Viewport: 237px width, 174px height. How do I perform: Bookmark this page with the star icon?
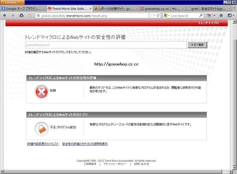149,16
